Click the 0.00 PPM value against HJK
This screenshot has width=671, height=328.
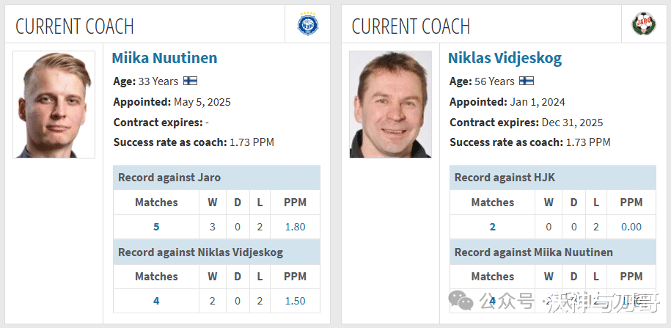click(x=631, y=227)
